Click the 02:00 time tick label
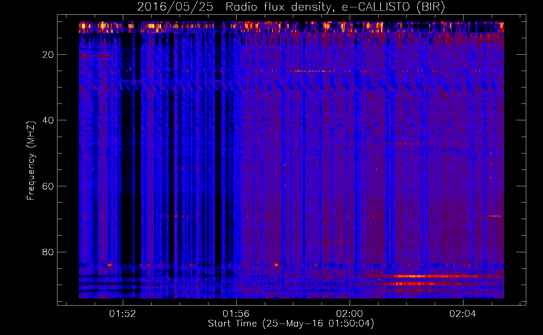Screen dimensions: 543x335 point(350,314)
